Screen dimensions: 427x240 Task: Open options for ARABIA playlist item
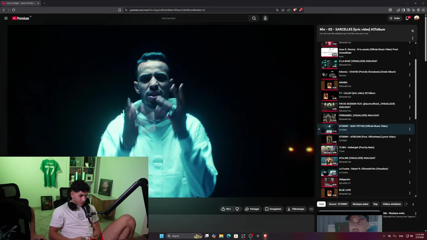pyautogui.click(x=410, y=86)
